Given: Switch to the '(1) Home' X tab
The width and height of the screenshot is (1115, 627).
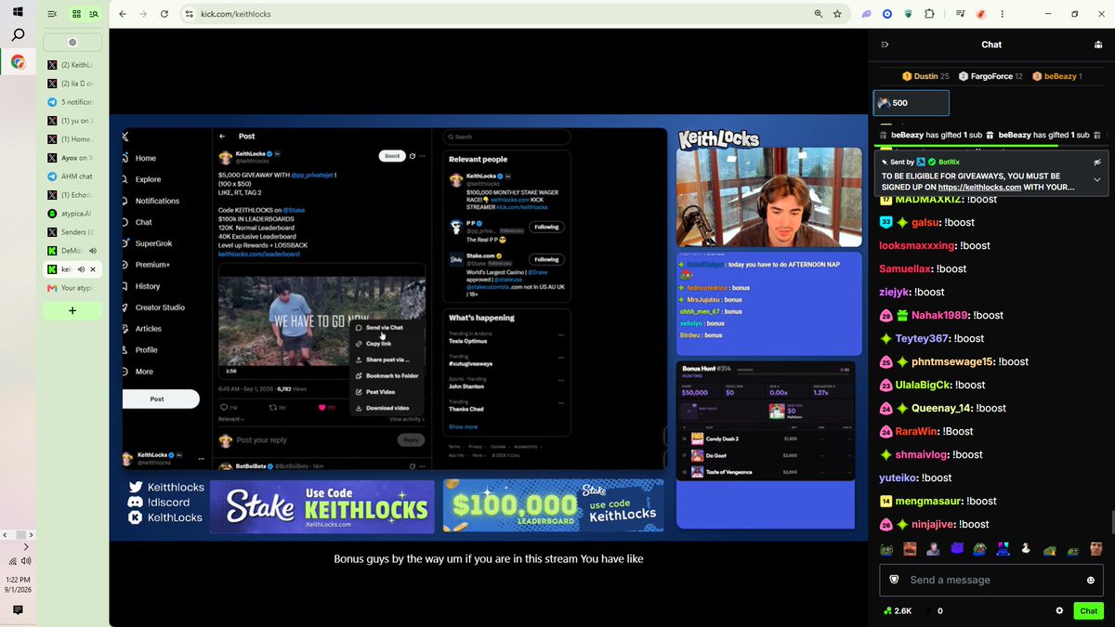Looking at the screenshot, I should tap(72, 139).
